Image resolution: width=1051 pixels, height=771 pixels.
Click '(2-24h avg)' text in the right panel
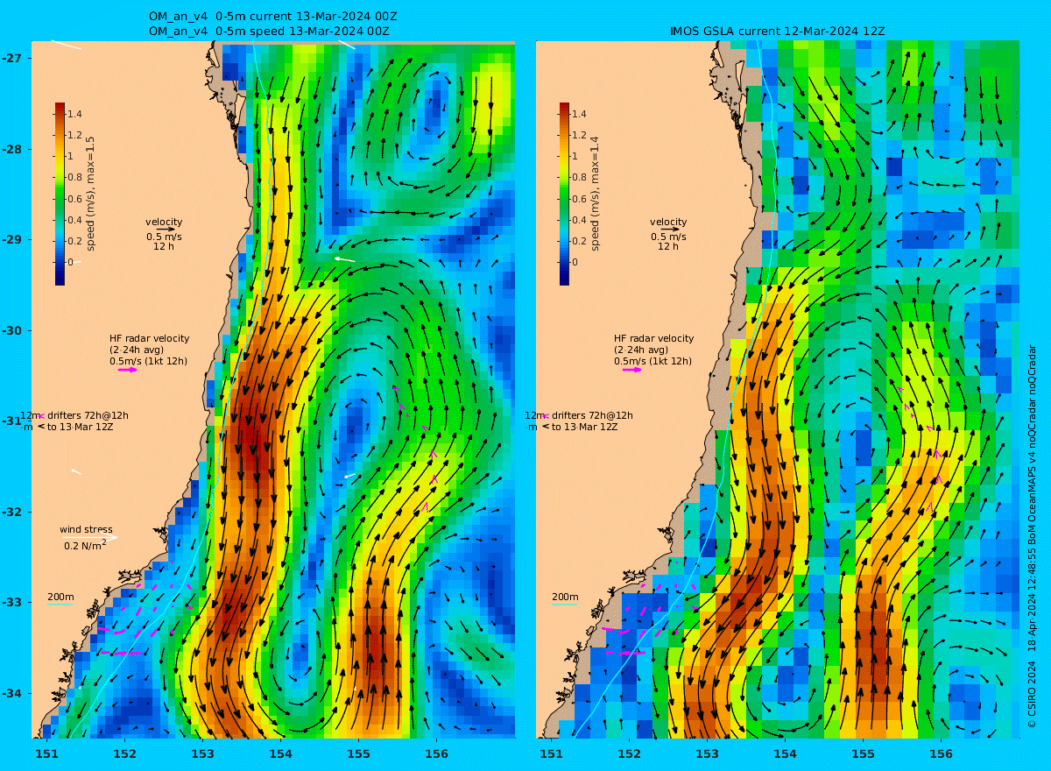pos(641,350)
